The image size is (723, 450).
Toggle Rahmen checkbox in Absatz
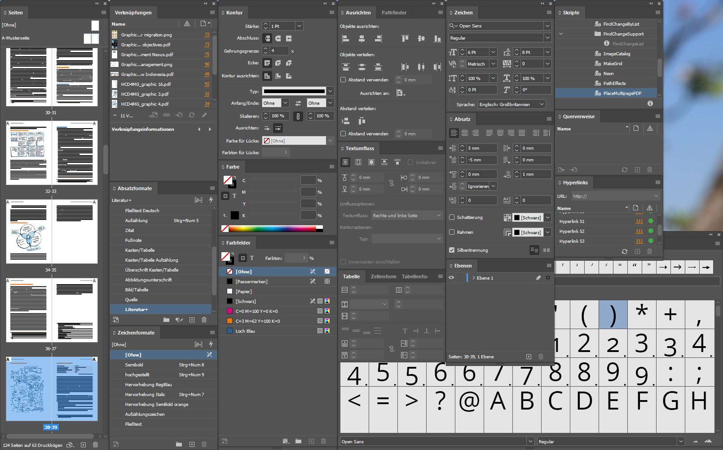tap(452, 232)
